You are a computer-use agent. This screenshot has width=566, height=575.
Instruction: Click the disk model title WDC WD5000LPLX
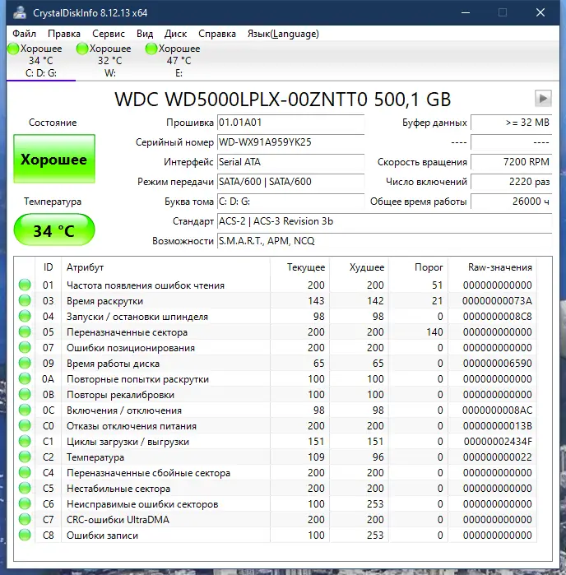[282, 100]
